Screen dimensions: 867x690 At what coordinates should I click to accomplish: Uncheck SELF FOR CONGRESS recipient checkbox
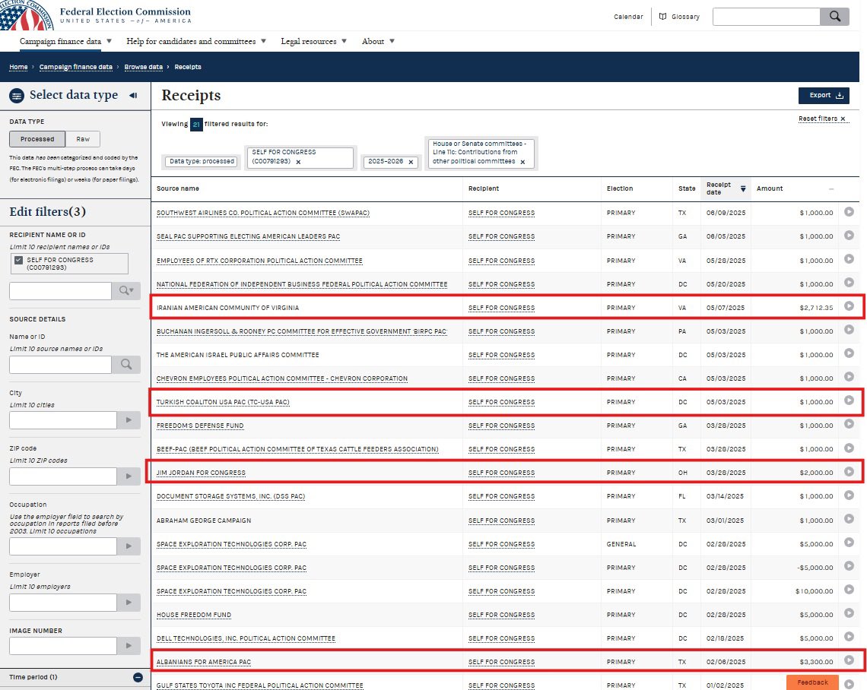[19, 260]
